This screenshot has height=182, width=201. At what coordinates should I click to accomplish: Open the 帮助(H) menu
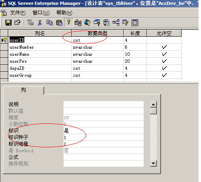click(x=64, y=13)
